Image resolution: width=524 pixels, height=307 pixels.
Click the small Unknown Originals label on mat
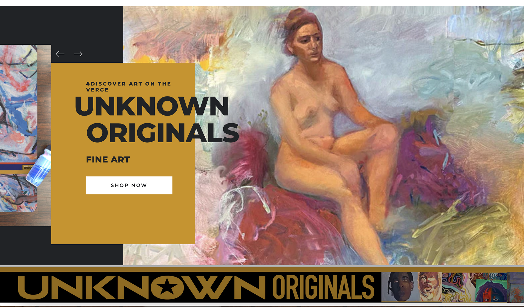pyautogui.click(x=27, y=167)
